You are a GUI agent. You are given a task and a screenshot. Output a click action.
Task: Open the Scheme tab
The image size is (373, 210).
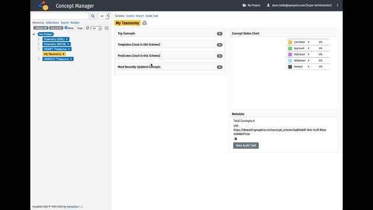(x=119, y=16)
